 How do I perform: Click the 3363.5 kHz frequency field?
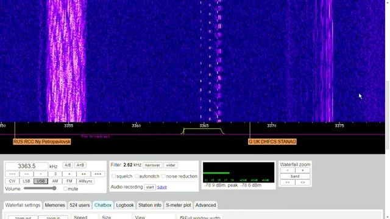(27, 166)
